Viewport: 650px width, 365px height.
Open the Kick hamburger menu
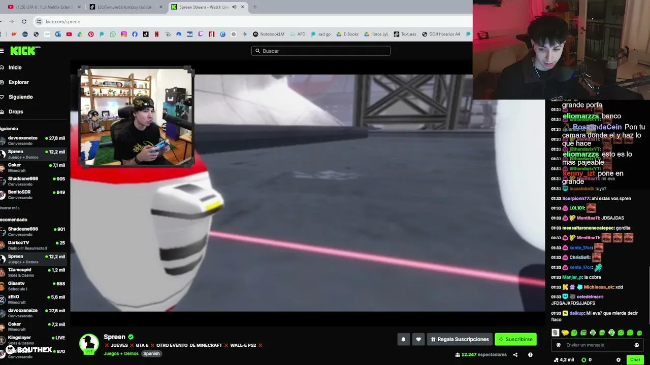coord(2,51)
